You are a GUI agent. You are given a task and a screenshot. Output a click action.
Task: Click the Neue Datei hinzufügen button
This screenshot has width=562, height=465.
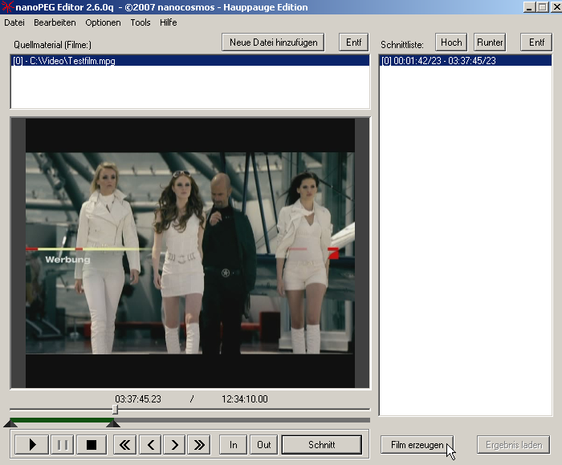tap(273, 42)
